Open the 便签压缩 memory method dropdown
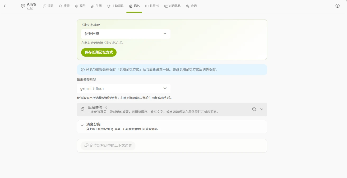 [126, 34]
